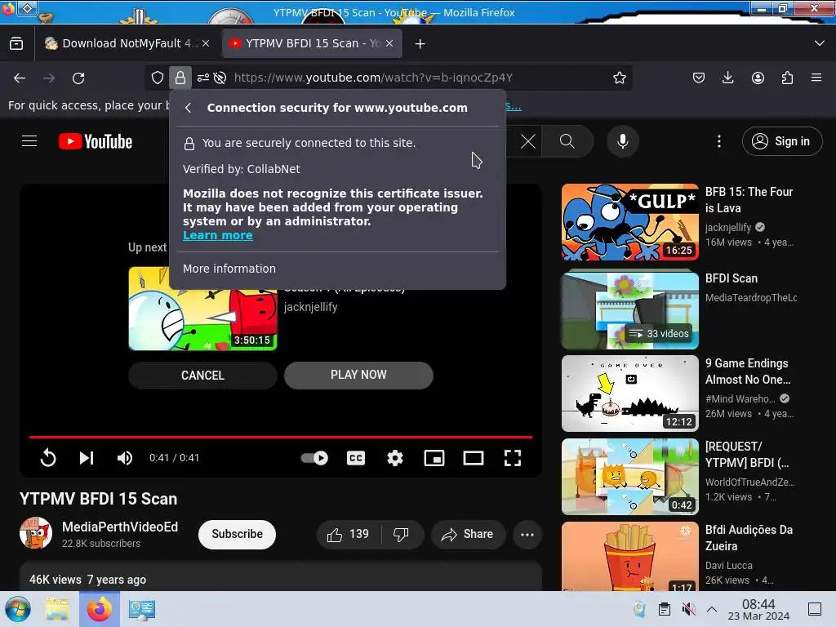Open [REQUEST/YTPMV] BFDI video title

pyautogui.click(x=747, y=455)
